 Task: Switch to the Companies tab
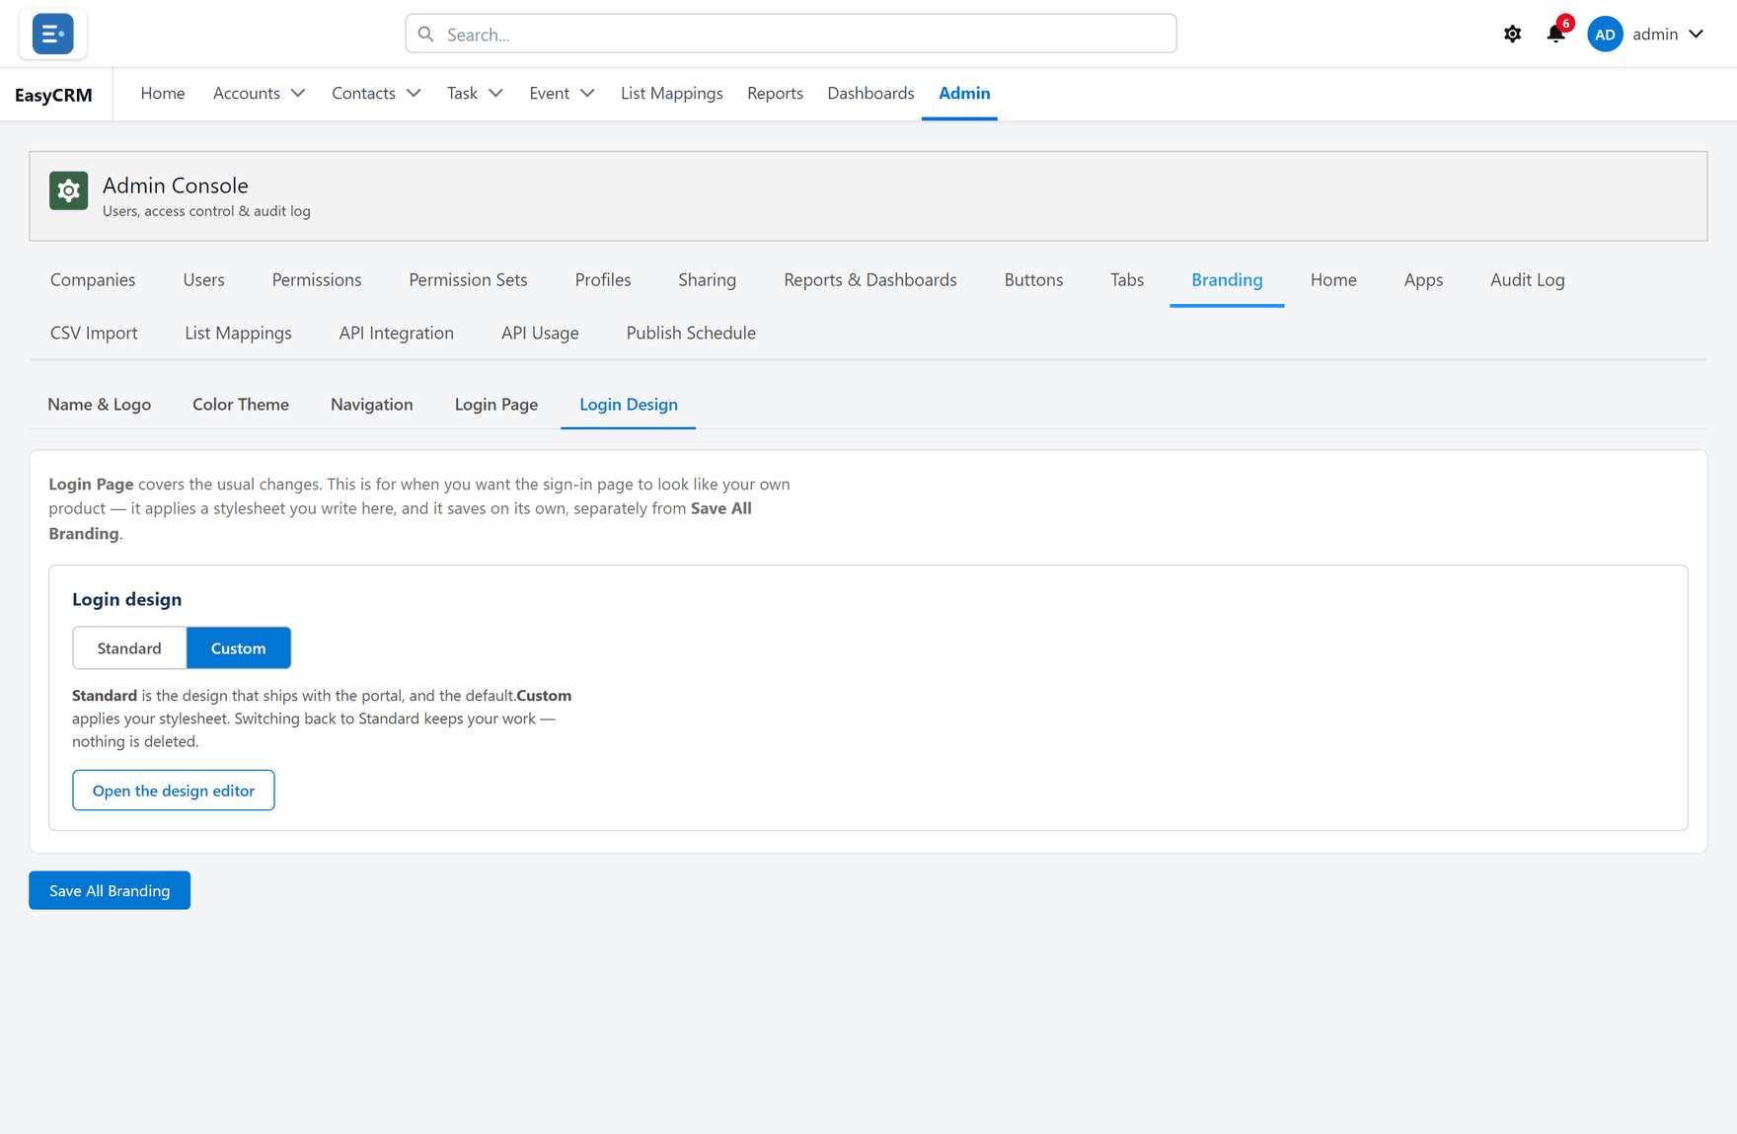pyautogui.click(x=93, y=280)
